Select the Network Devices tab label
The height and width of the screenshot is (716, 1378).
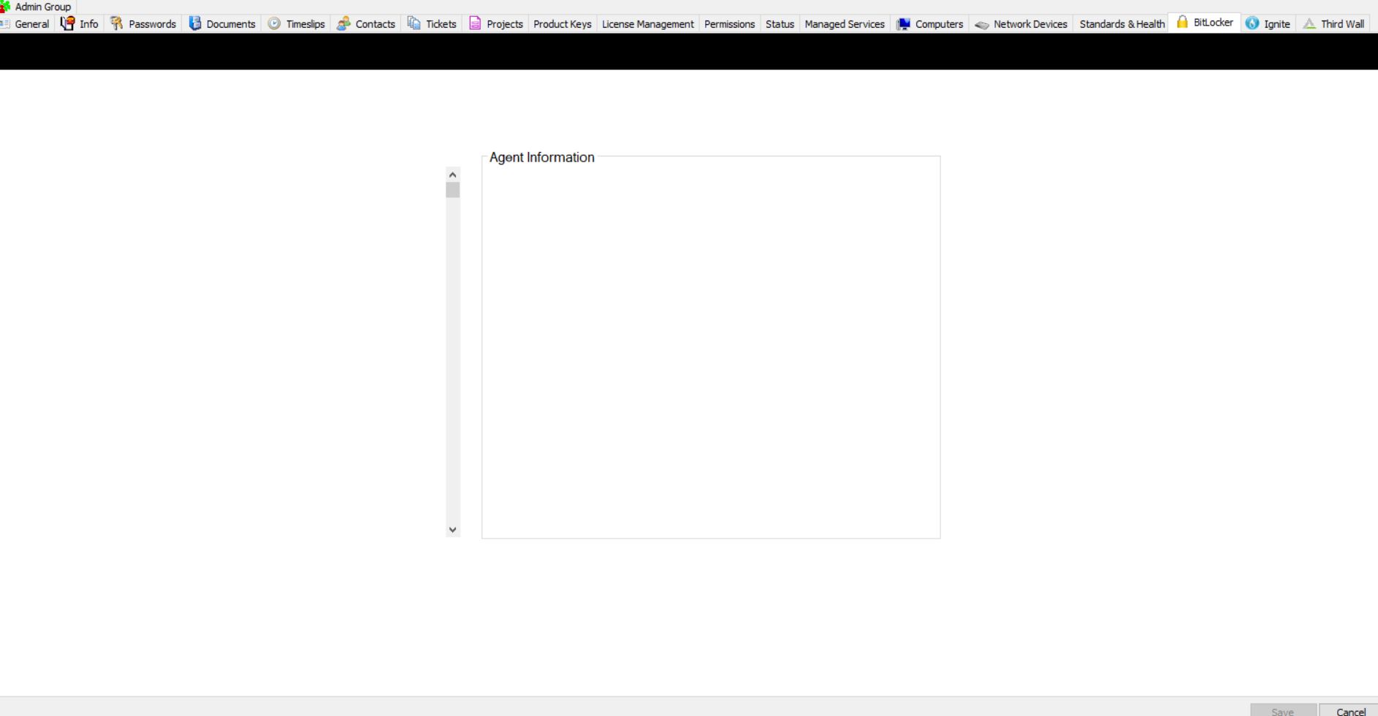click(x=1030, y=24)
